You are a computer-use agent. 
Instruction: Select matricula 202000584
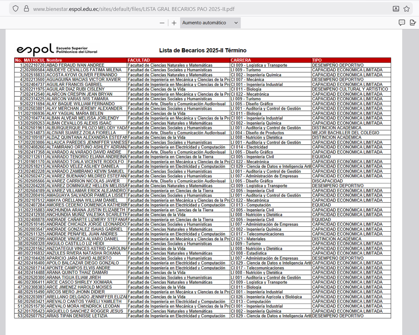click(x=34, y=70)
